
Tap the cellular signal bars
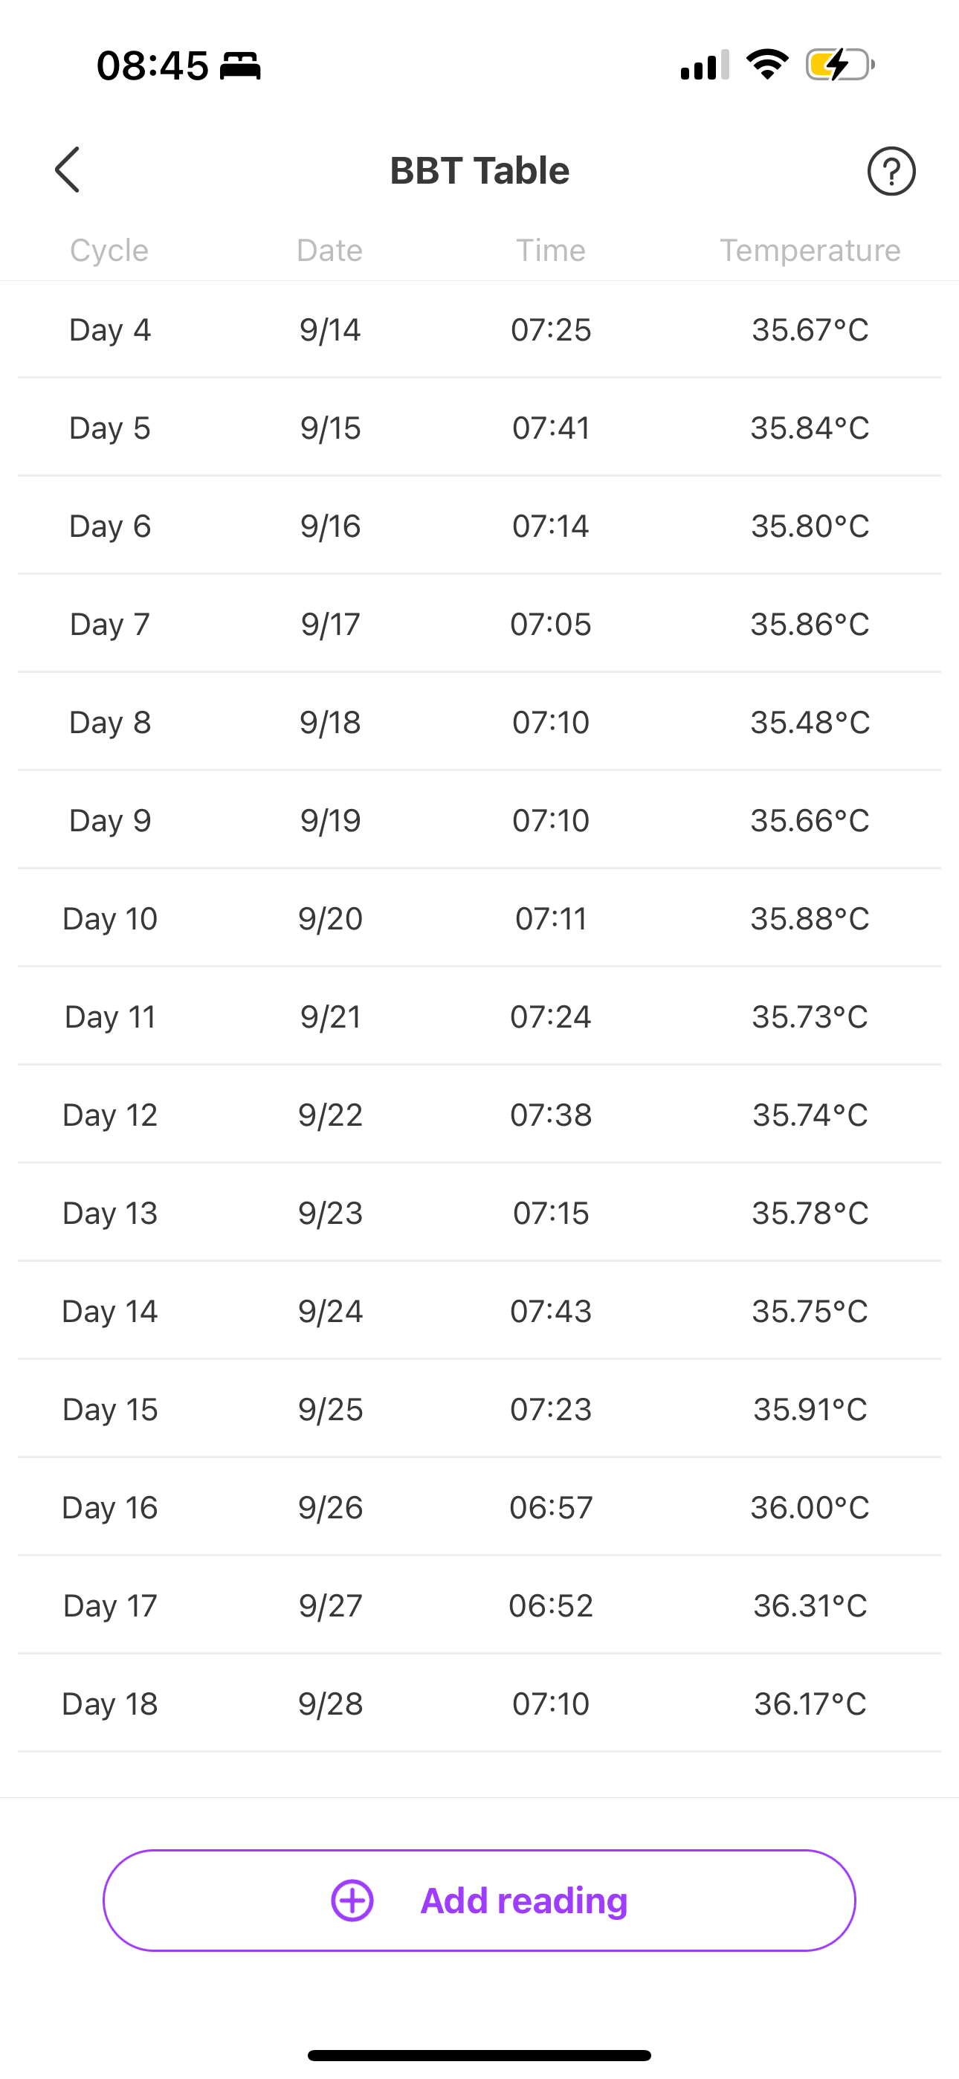point(705,65)
